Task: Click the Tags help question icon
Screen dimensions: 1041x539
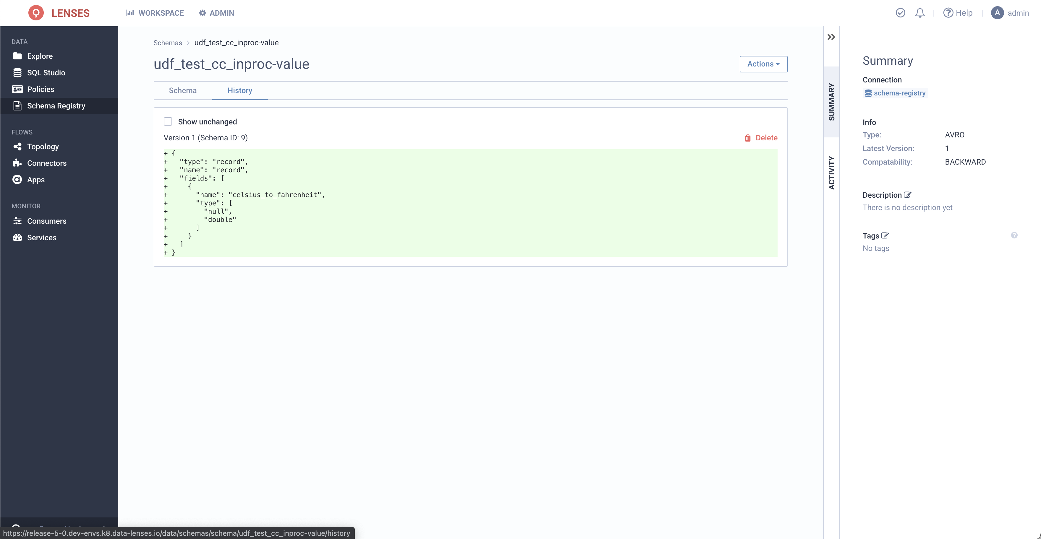Action: click(1014, 235)
